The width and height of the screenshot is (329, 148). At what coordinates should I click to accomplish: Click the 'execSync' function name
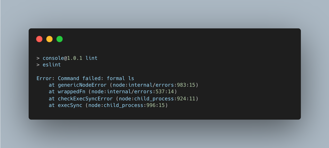point(70,105)
